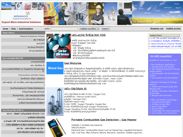Click the shopping cart icon
The image size is (183, 137).
(x=148, y=29)
